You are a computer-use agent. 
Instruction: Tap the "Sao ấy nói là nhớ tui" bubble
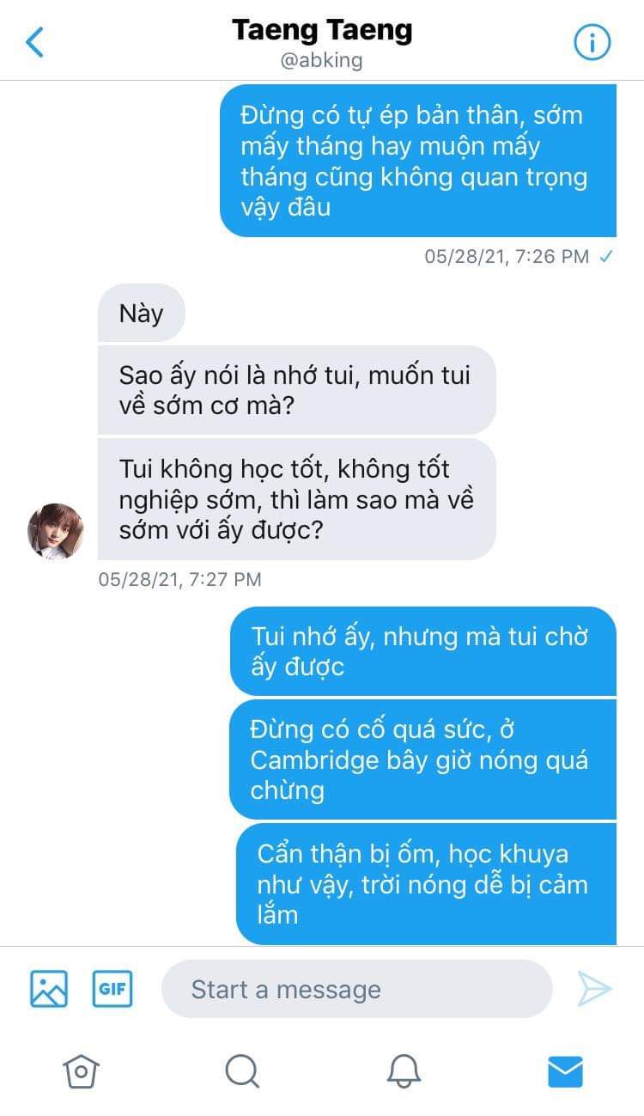tap(296, 390)
